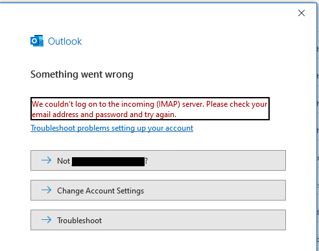The image size is (319, 251).
Task: Click the question mark after redacted email
Action: (x=147, y=161)
